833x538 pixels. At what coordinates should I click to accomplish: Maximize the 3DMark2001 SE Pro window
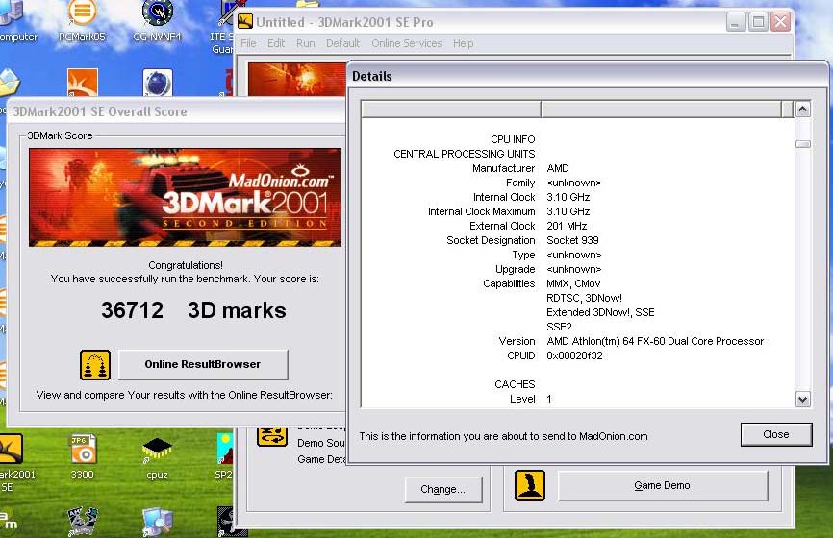point(758,22)
